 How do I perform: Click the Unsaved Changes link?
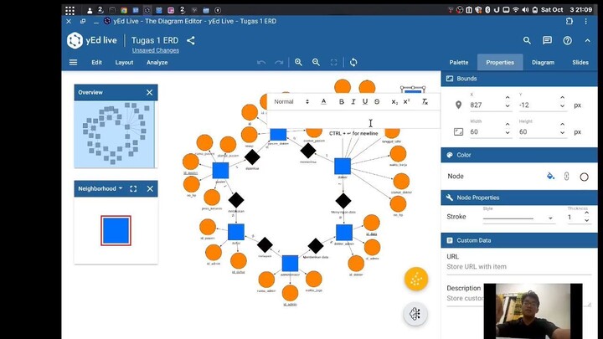point(156,50)
